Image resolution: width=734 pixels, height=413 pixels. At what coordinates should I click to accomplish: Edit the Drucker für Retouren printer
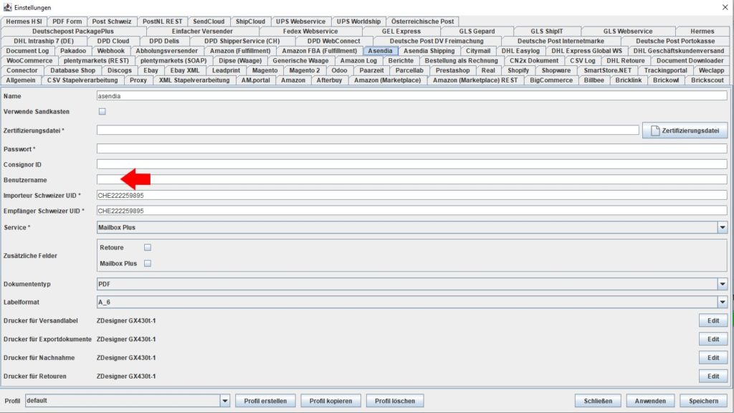(x=713, y=376)
